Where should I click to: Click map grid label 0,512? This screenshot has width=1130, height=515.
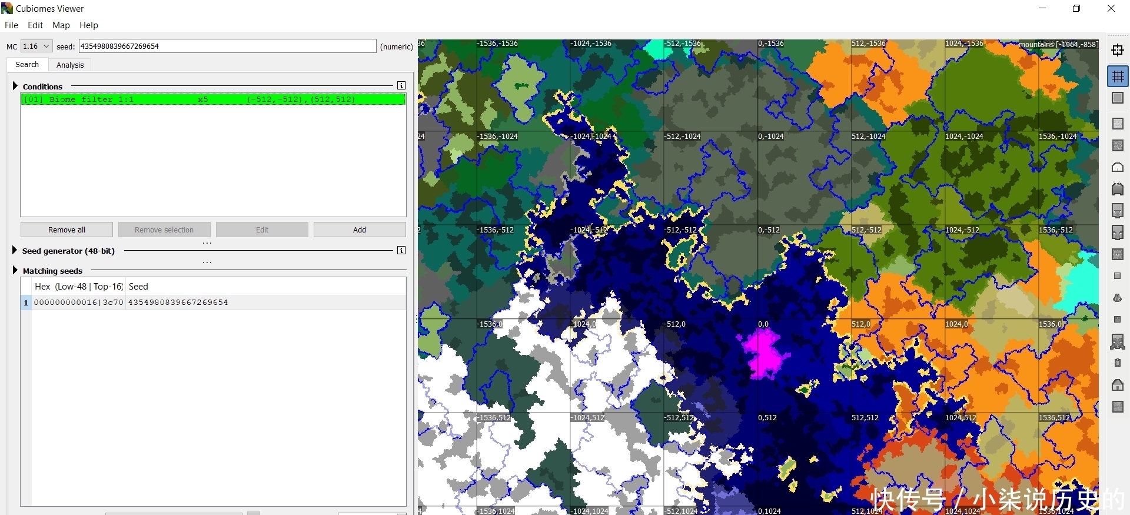[767, 418]
